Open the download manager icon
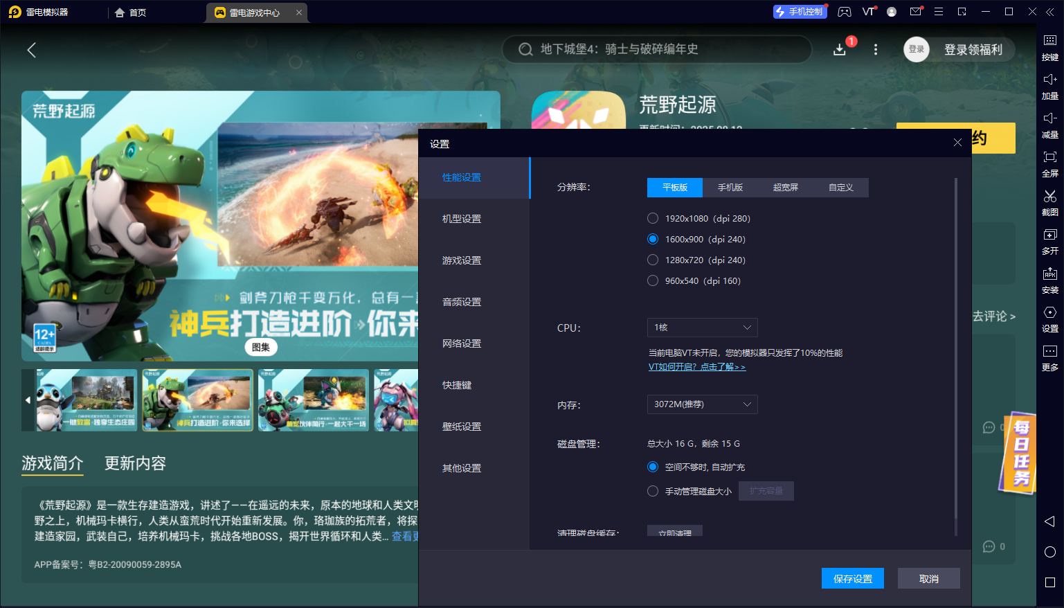Viewport: 1064px width, 608px height. (x=840, y=50)
